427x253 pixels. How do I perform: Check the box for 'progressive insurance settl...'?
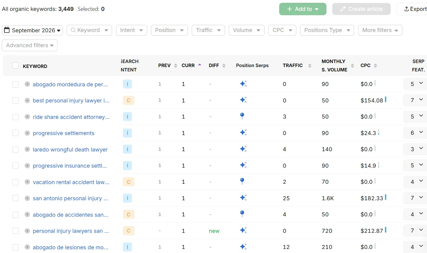pyautogui.click(x=16, y=166)
